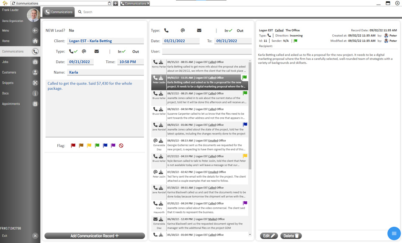Screen dimensions: 402x243
Task: Open the blue chat bubble in bottom-right corner
Action: 394,233
